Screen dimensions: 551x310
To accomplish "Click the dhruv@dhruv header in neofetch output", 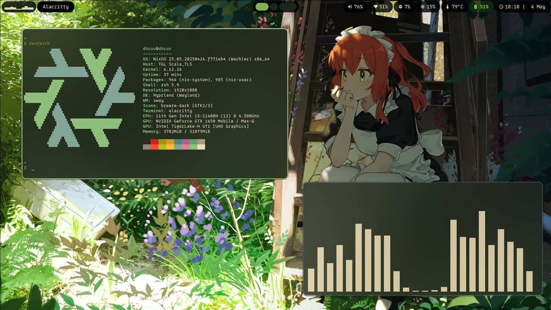I will pos(157,49).
